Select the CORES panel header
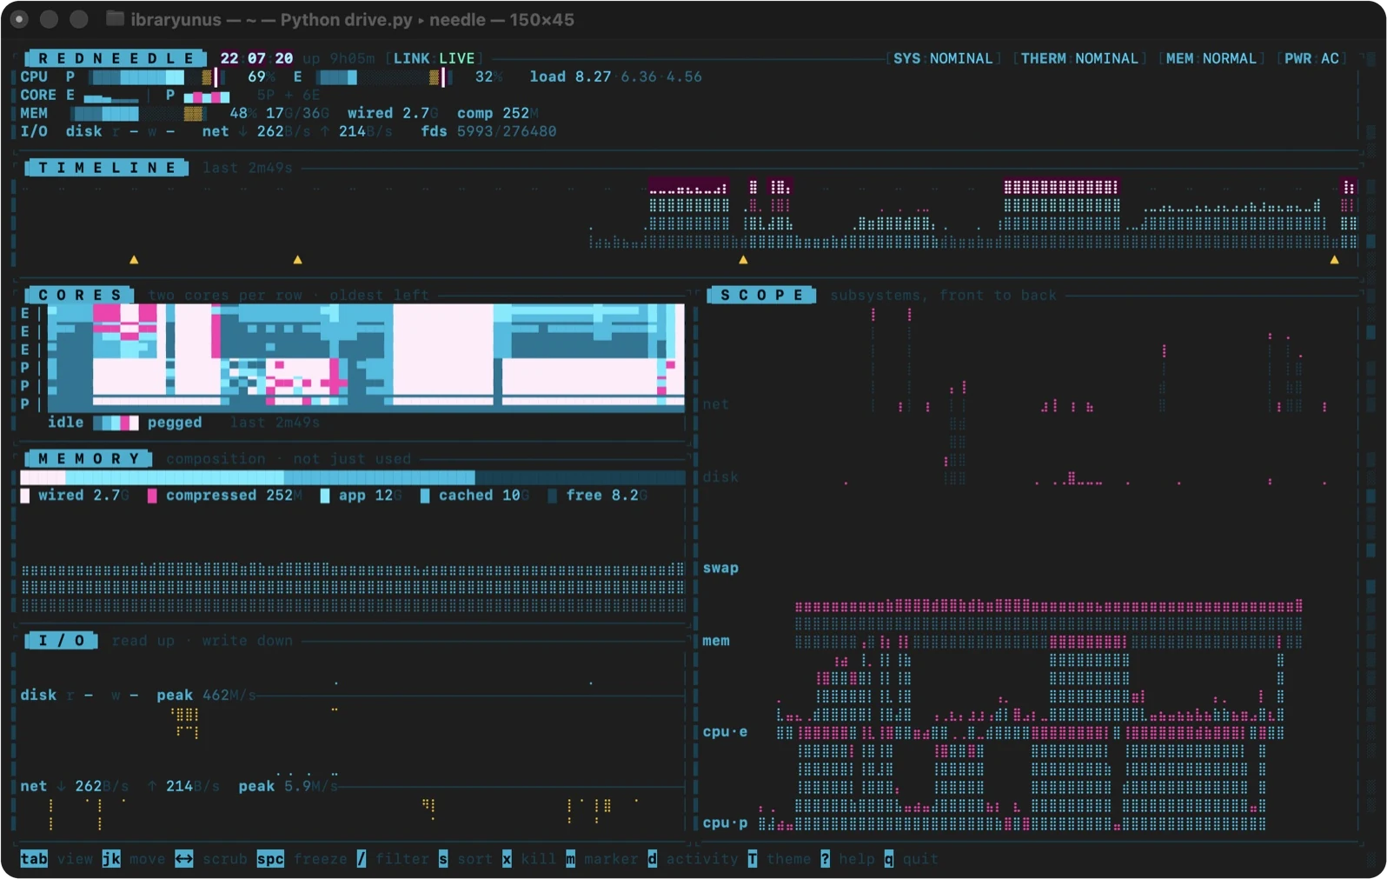 79,295
